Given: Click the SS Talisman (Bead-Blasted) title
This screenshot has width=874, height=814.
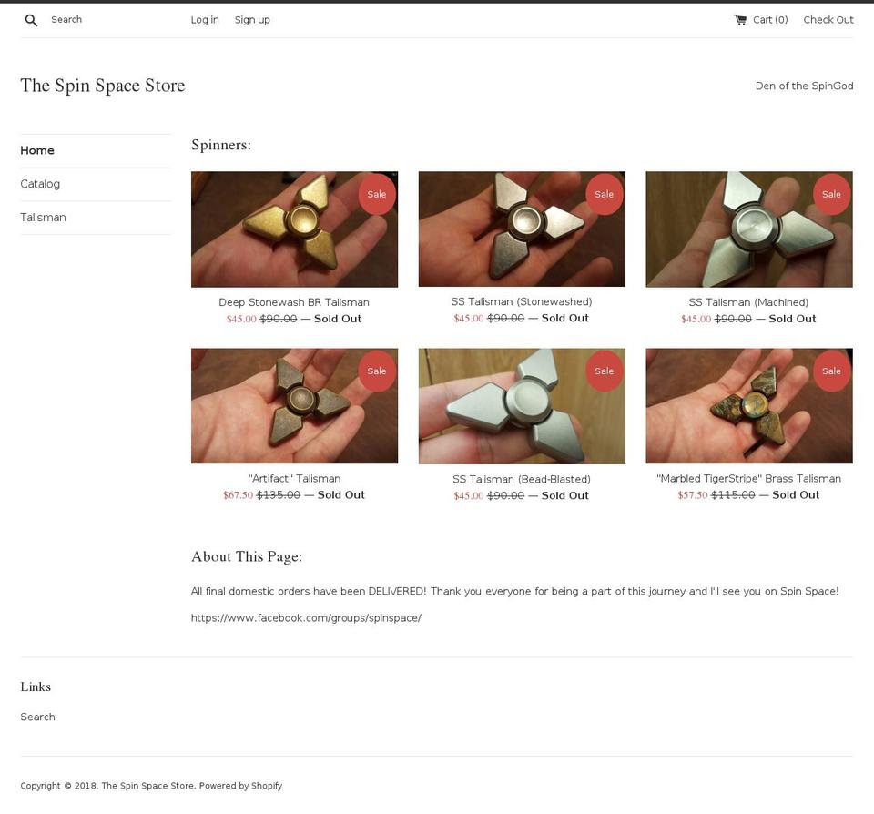Looking at the screenshot, I should coord(522,479).
